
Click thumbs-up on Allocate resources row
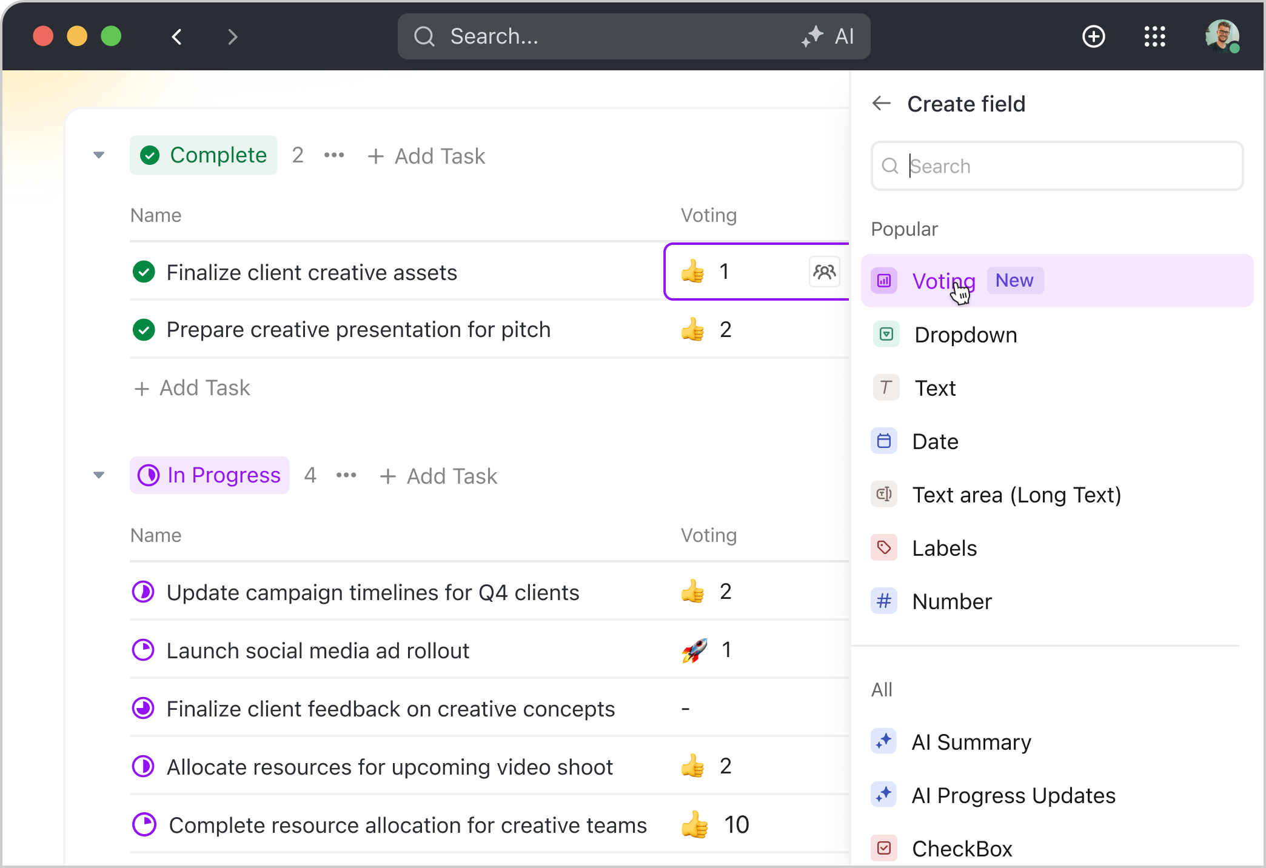click(x=692, y=766)
